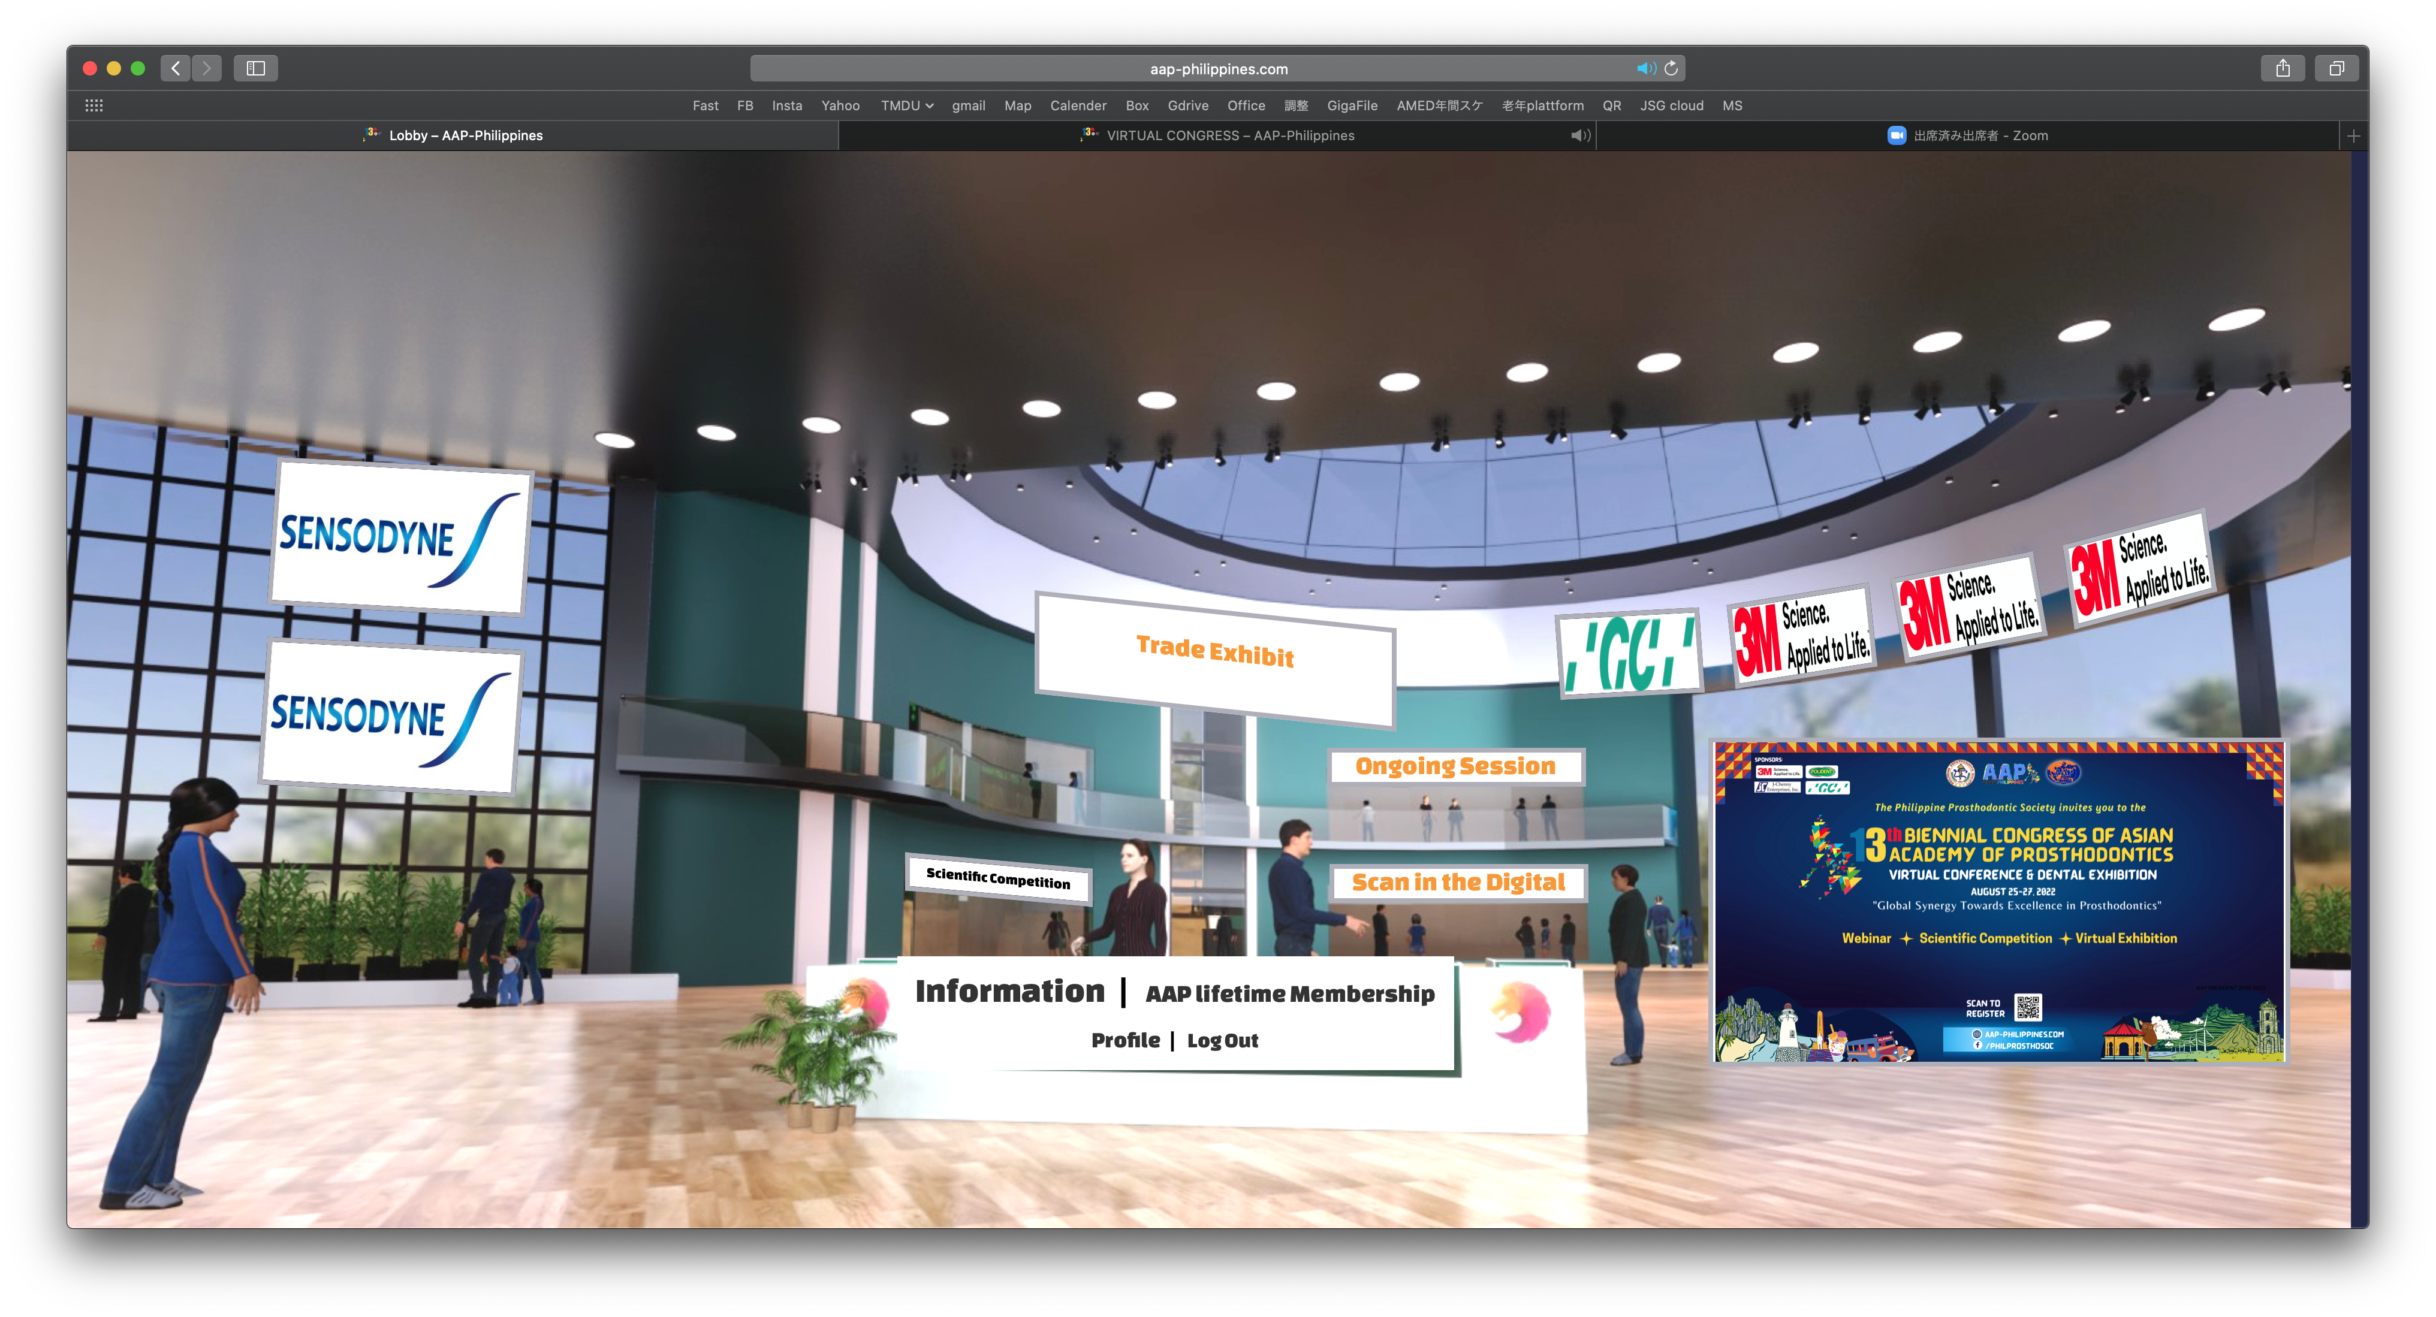Click the aap-philippines.com address bar
The height and width of the screenshot is (1317, 2436).
pyautogui.click(x=1218, y=68)
